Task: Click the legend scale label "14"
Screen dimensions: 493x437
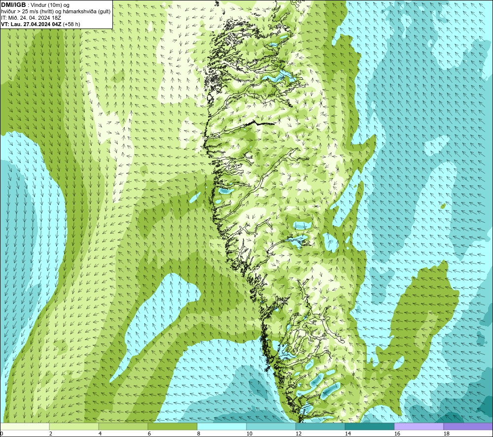Action: [x=348, y=434]
